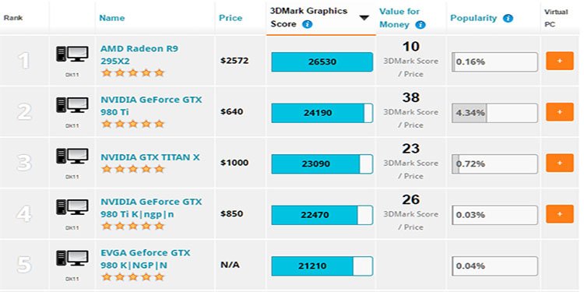This screenshot has height=292, width=584.
Task: Click the info icon next to Value for Money
Action: coord(420,25)
